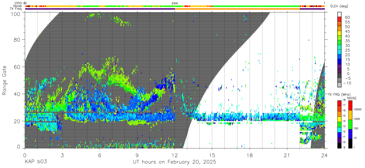Click the '45' label on ELEV colorbar

click(x=347, y=31)
